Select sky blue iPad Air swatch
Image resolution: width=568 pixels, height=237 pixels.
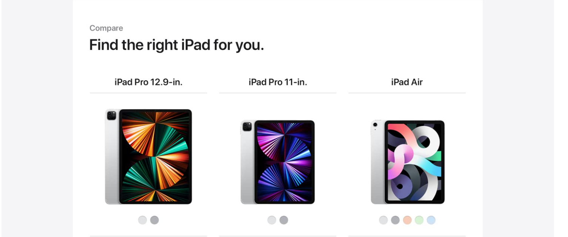tap(431, 220)
